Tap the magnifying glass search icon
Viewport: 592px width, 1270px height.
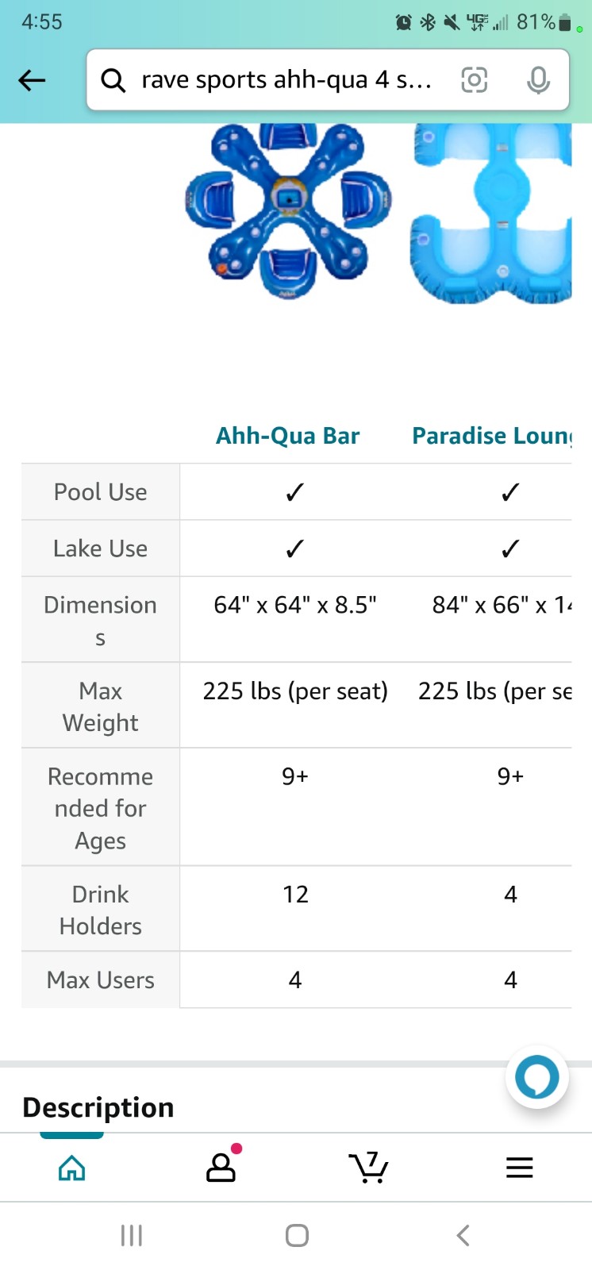(113, 80)
